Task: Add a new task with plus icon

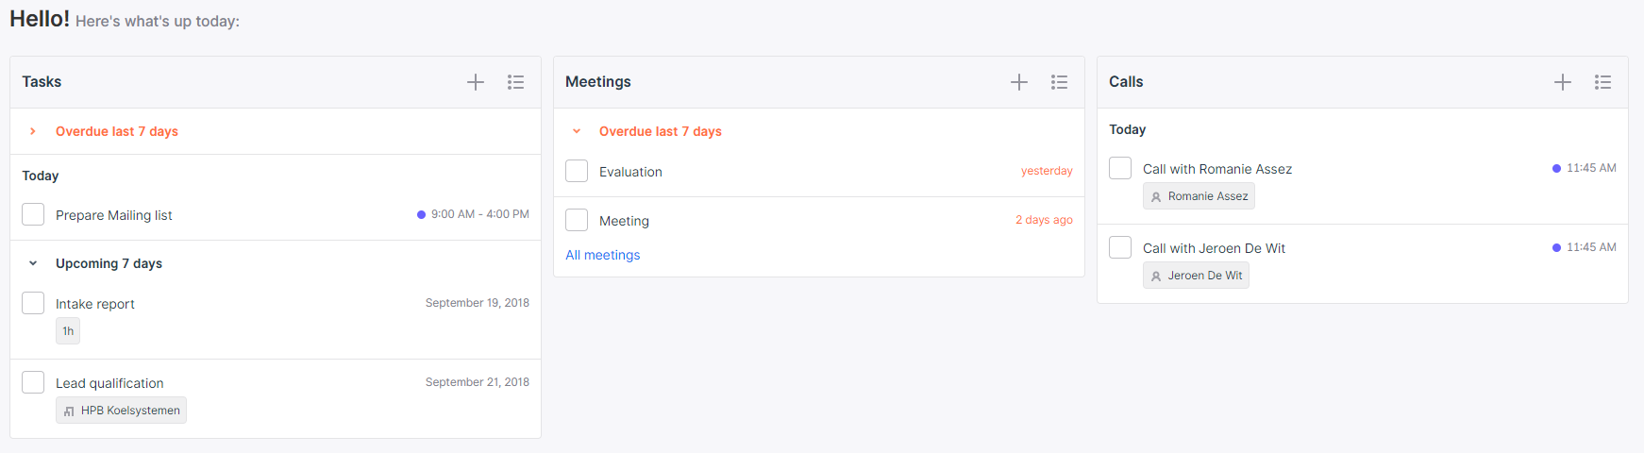Action: coord(476,82)
